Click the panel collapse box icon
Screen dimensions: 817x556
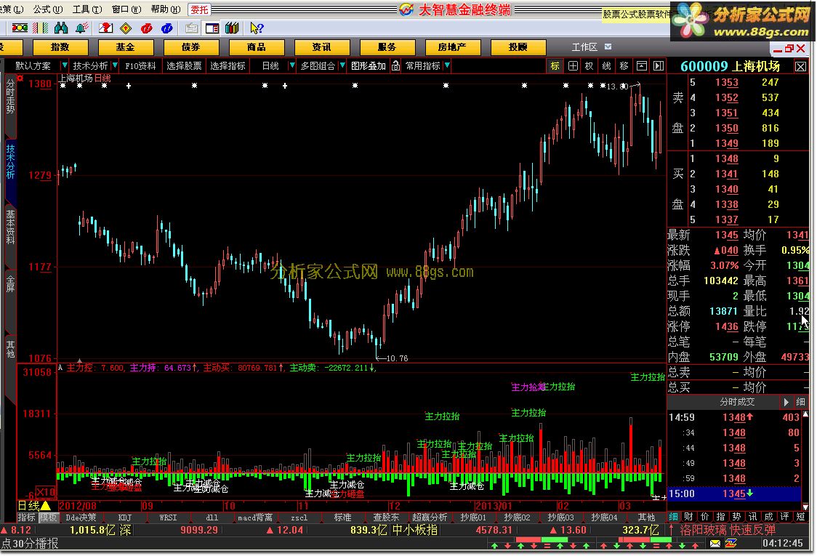tap(642, 65)
